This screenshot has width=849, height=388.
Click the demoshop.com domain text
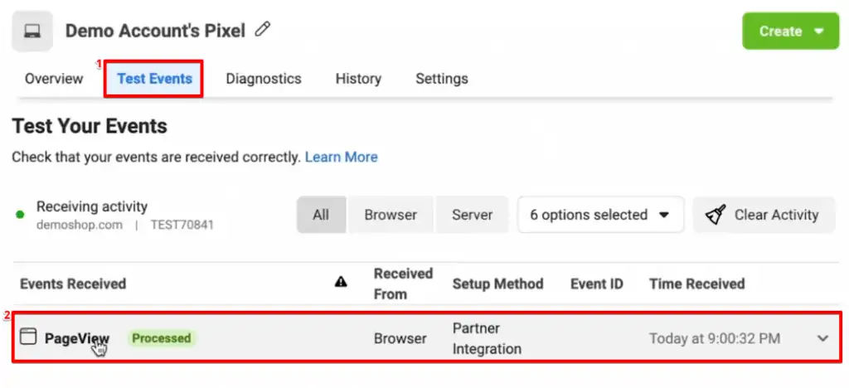(80, 226)
